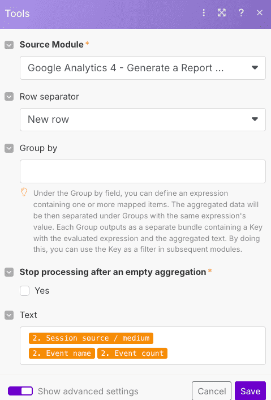Click into the Group by field
Viewport: 271px width, 400px height.
click(x=143, y=171)
